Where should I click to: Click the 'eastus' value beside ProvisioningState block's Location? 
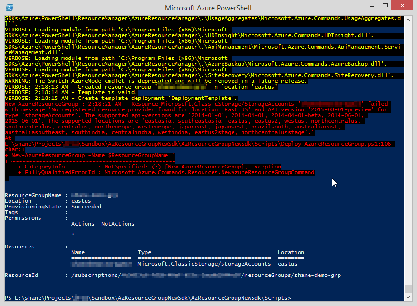tap(81, 201)
